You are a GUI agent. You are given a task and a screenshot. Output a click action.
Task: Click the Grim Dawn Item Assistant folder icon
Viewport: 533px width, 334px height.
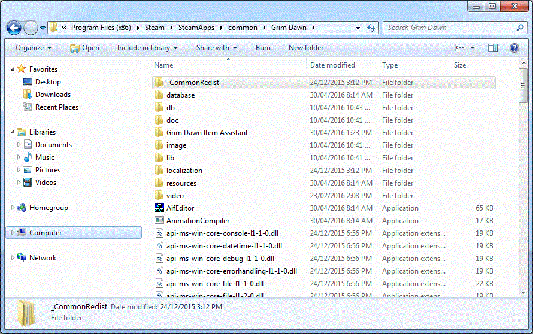[159, 133]
